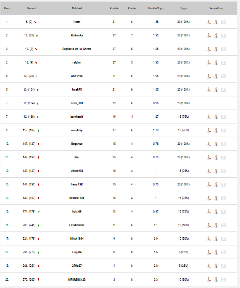Click the member name usaphilip
Viewport: 240px width, 288px height.
click(77, 130)
